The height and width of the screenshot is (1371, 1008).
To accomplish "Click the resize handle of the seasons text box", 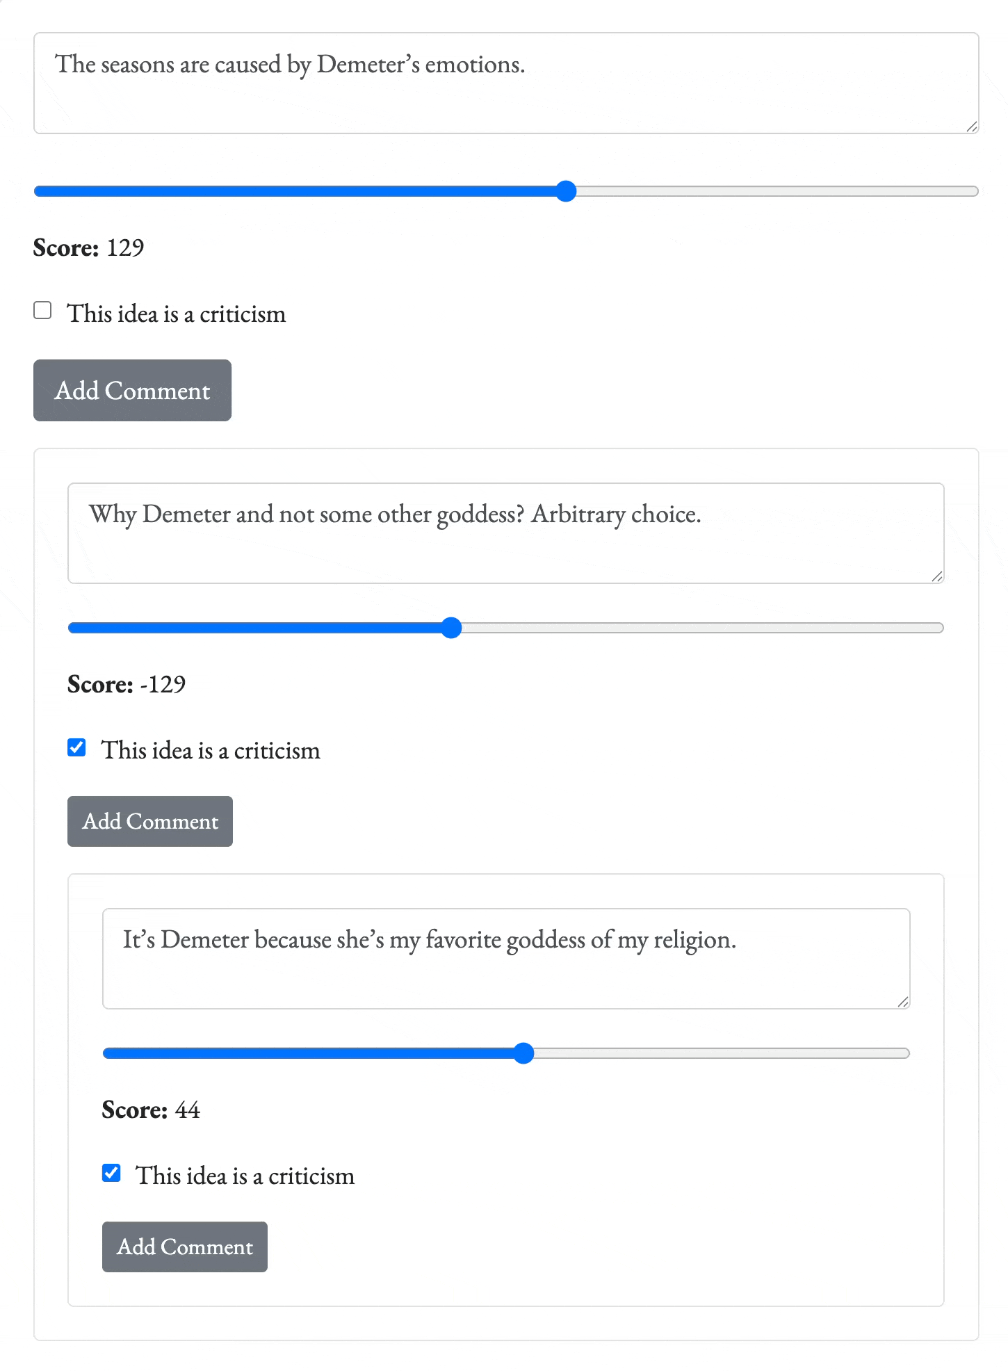I will pos(970,127).
